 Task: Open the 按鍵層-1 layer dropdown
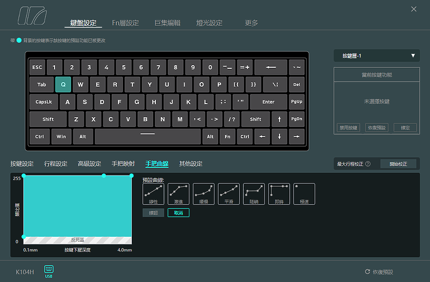tap(377, 56)
